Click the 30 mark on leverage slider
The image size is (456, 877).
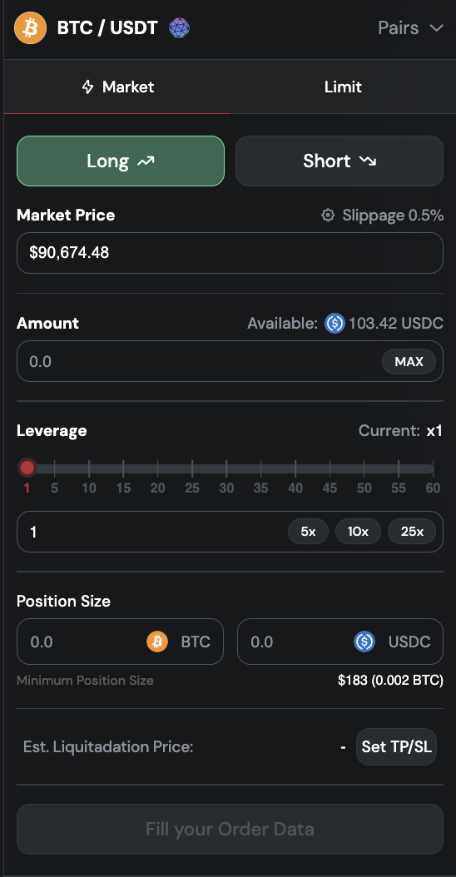226,488
